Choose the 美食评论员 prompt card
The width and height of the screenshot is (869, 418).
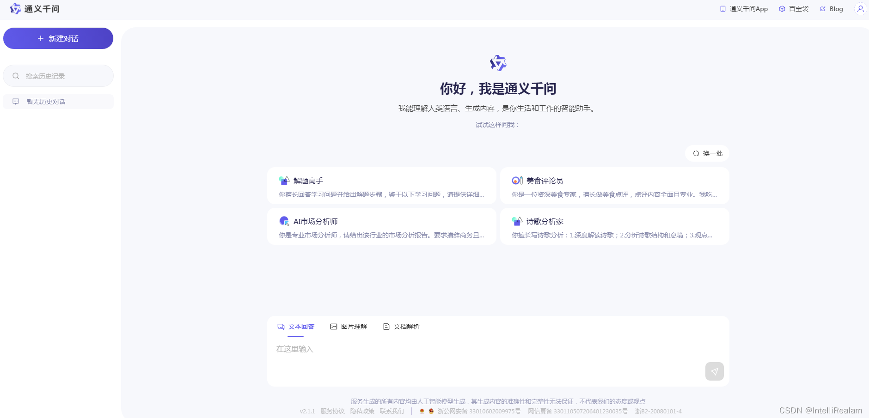pos(615,186)
